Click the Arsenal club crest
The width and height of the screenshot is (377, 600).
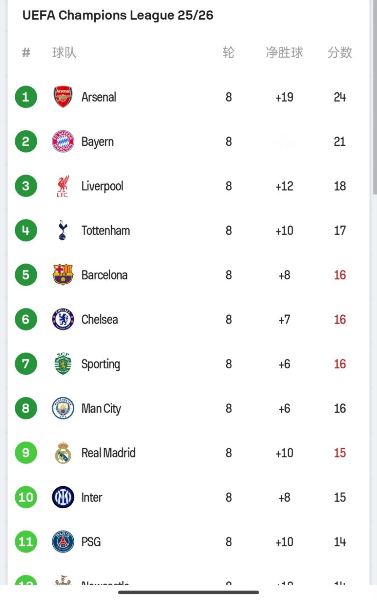pyautogui.click(x=63, y=97)
